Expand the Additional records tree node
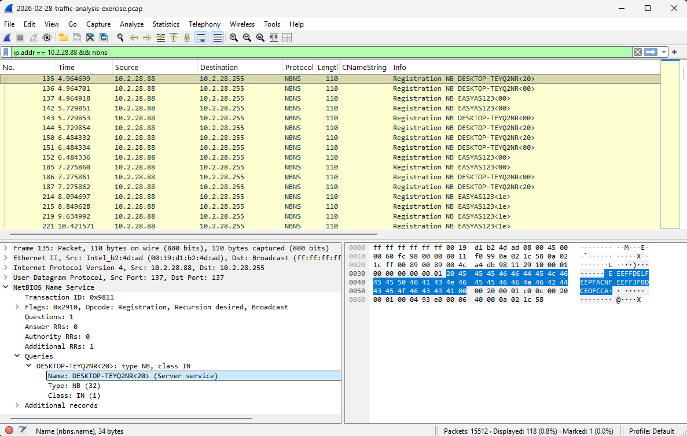687x436 pixels. coord(17,405)
